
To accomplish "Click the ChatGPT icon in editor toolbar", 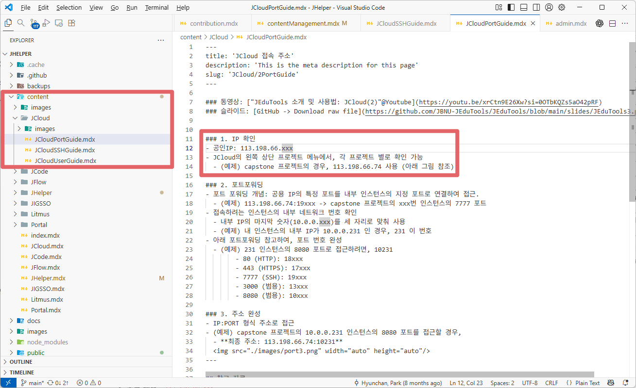I will click(600, 23).
